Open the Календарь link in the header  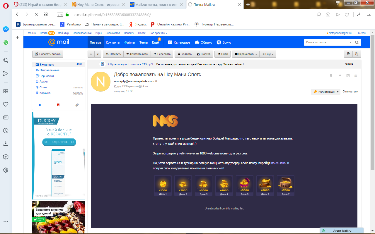[179, 42]
